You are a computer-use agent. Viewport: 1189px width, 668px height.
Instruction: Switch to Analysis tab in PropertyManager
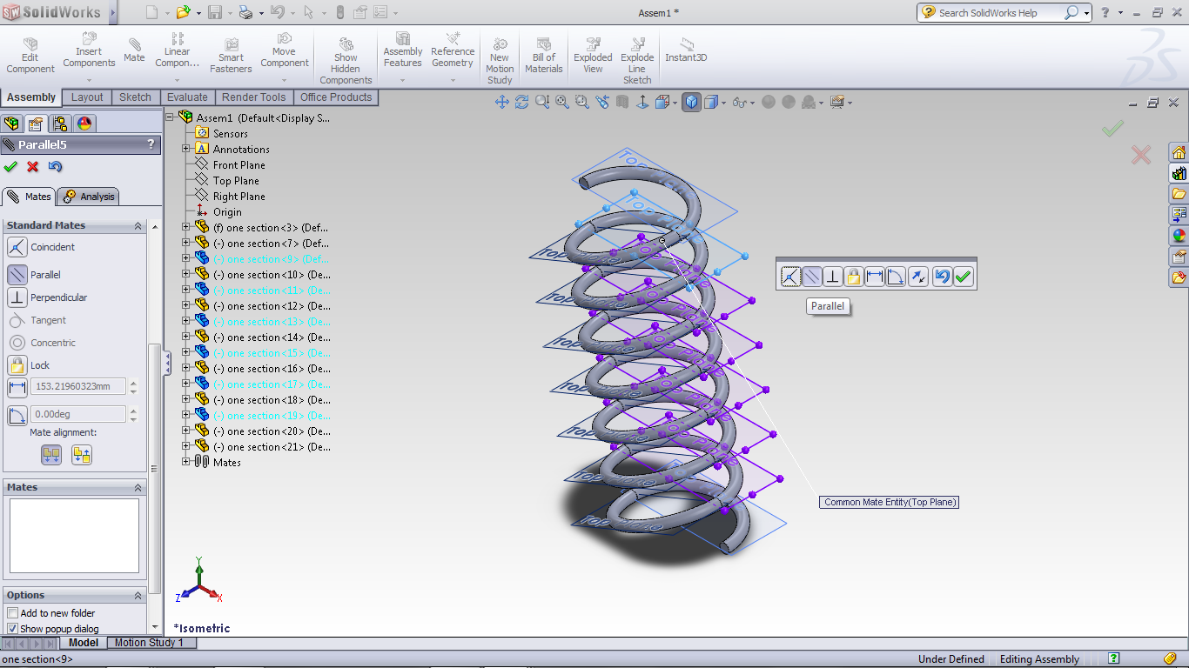click(x=89, y=197)
